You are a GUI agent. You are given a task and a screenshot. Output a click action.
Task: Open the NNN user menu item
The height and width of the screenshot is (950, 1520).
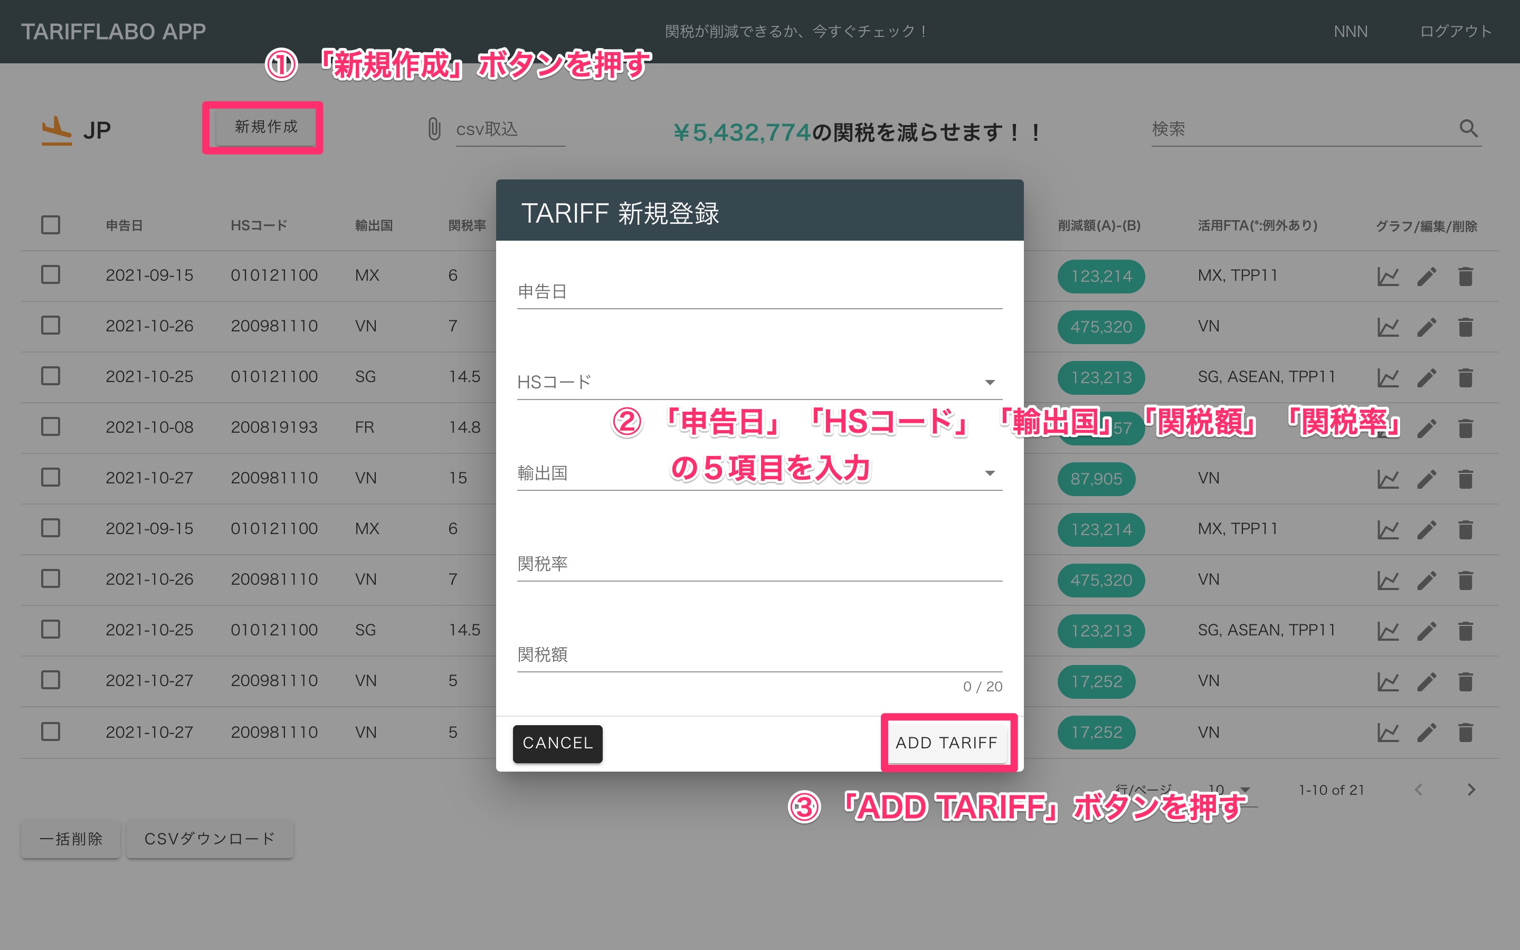coord(1351,32)
